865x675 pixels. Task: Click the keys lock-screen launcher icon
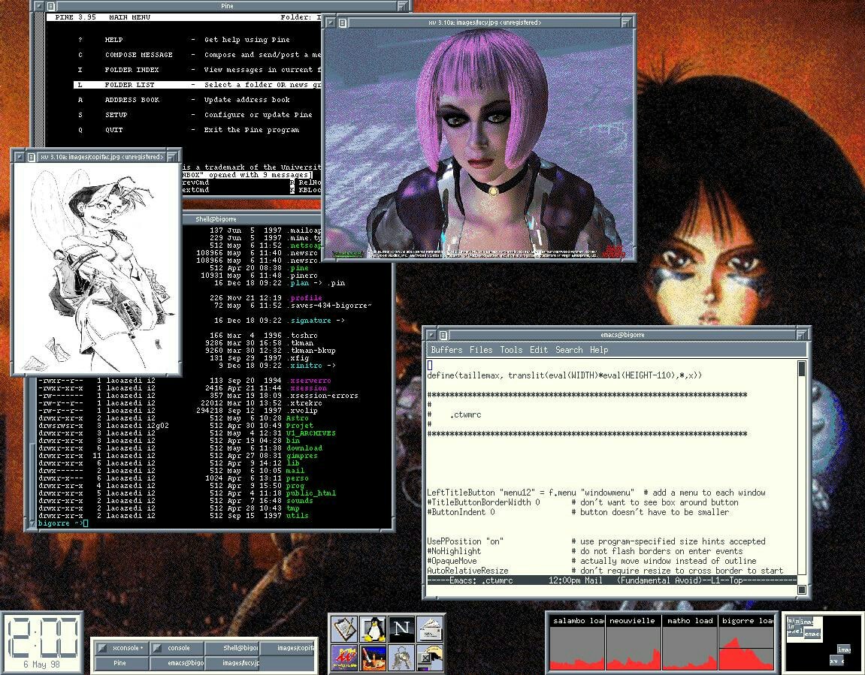(401, 658)
